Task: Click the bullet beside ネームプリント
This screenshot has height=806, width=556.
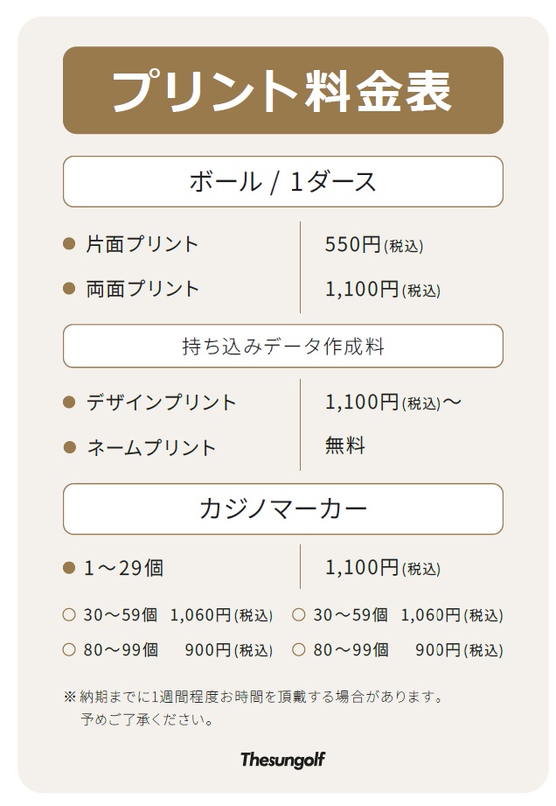Action: pos(70,447)
